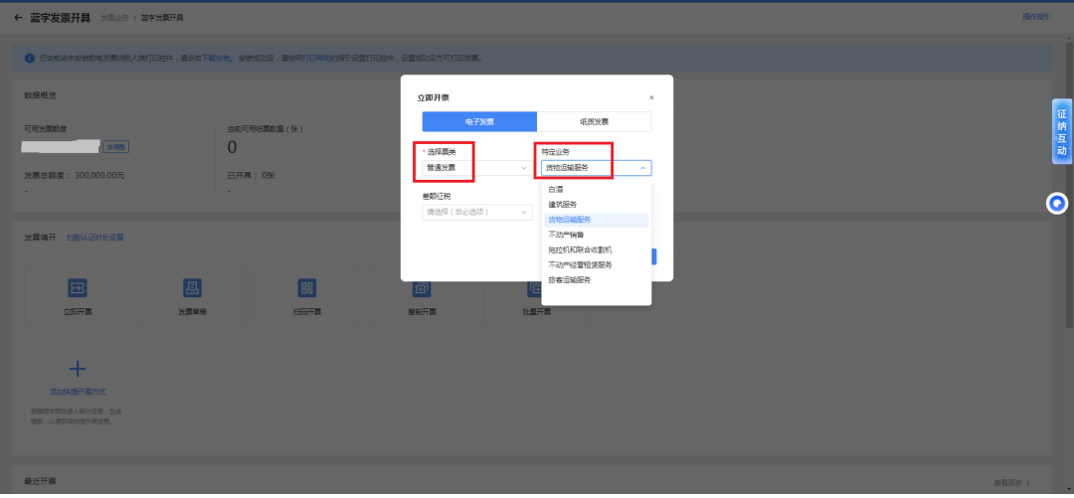Switch to the 纸质发票 tab

pos(594,122)
